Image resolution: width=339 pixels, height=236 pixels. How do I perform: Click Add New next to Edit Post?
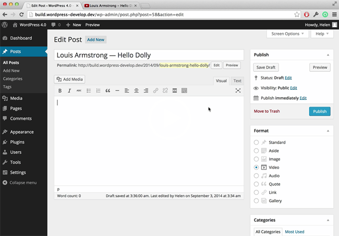(x=96, y=40)
